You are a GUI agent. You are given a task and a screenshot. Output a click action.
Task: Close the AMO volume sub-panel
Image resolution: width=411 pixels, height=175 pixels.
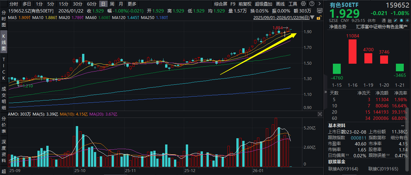coord(320,114)
